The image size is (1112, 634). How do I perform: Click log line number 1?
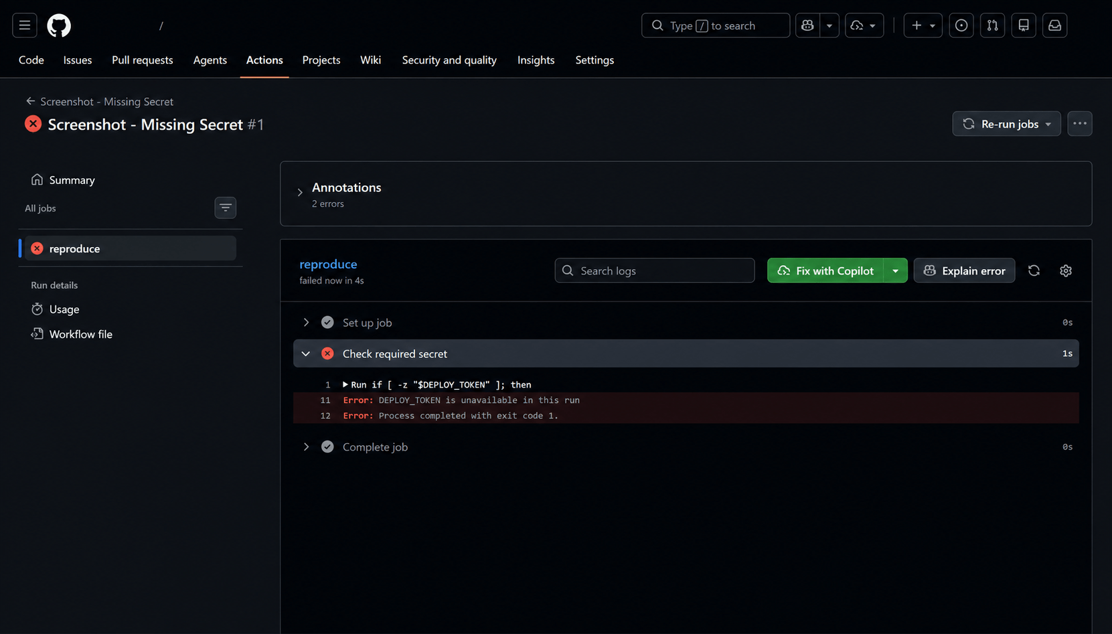327,385
